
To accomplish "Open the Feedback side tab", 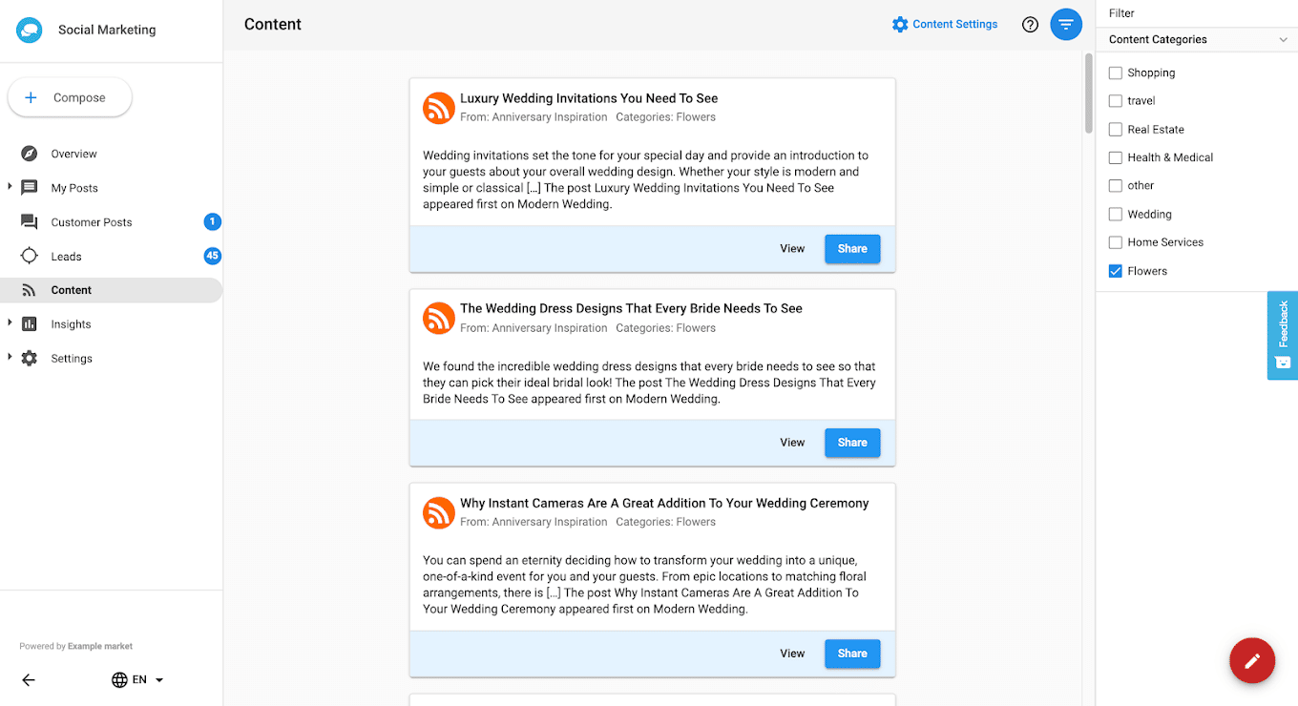I will pos(1283,336).
